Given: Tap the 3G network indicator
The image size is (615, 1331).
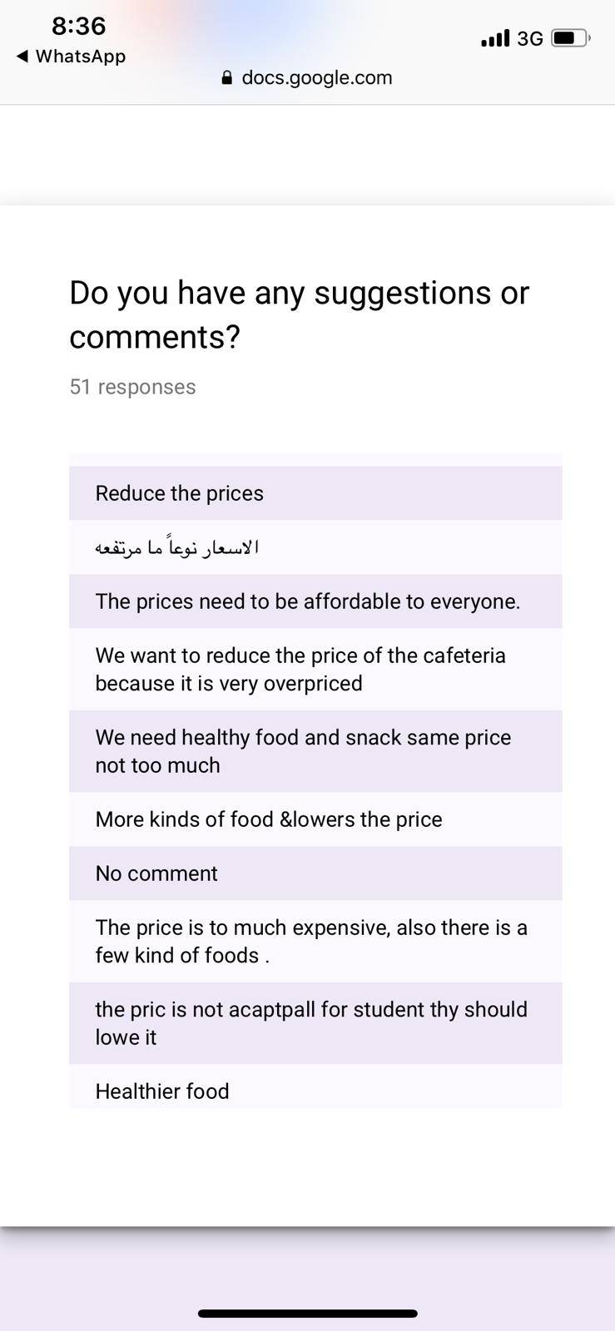Looking at the screenshot, I should point(530,38).
